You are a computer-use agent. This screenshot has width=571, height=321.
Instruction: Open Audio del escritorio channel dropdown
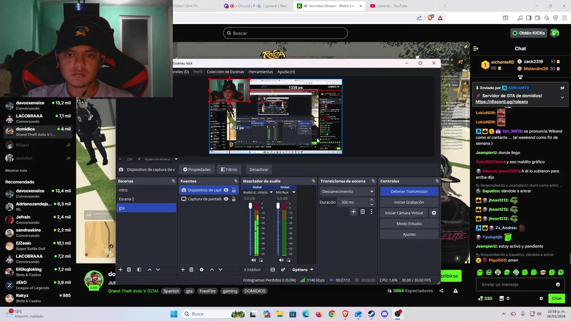(x=271, y=192)
